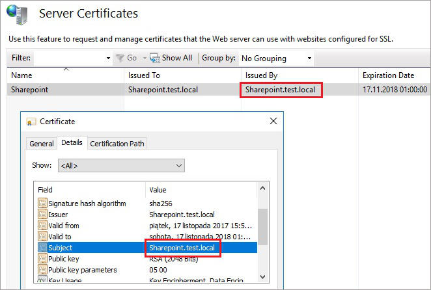The image size is (431, 290).
Task: Click the Go filter funnel icon
Action: tap(120, 59)
